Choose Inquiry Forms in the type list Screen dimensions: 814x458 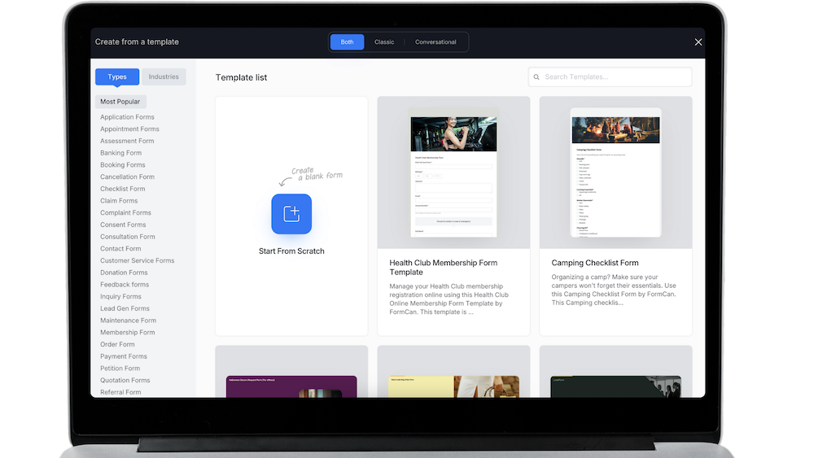click(x=120, y=296)
